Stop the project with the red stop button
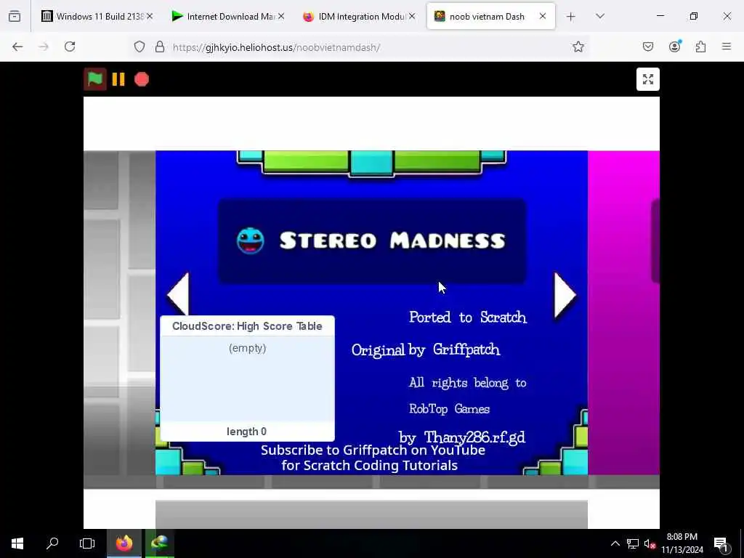 click(142, 79)
